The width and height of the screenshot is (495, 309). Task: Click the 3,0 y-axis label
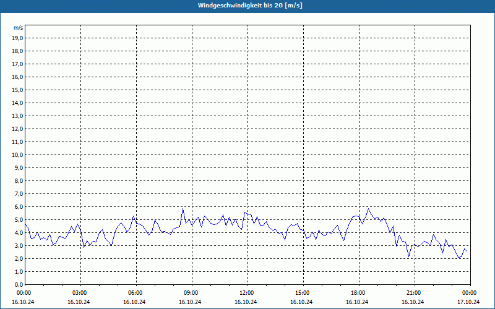pos(19,245)
